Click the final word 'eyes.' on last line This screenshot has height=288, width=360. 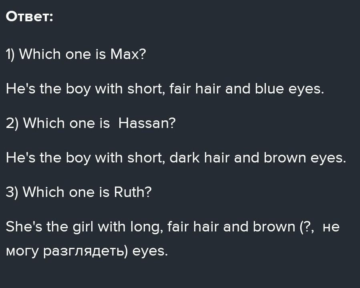click(x=150, y=251)
